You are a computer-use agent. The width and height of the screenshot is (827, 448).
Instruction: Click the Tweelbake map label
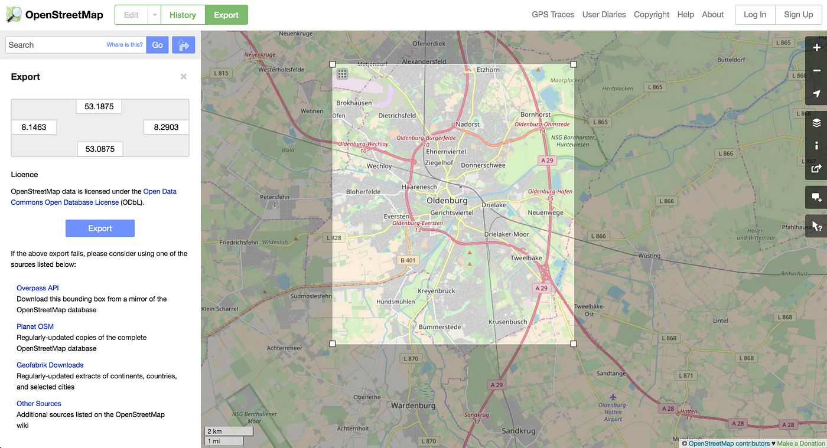point(526,258)
